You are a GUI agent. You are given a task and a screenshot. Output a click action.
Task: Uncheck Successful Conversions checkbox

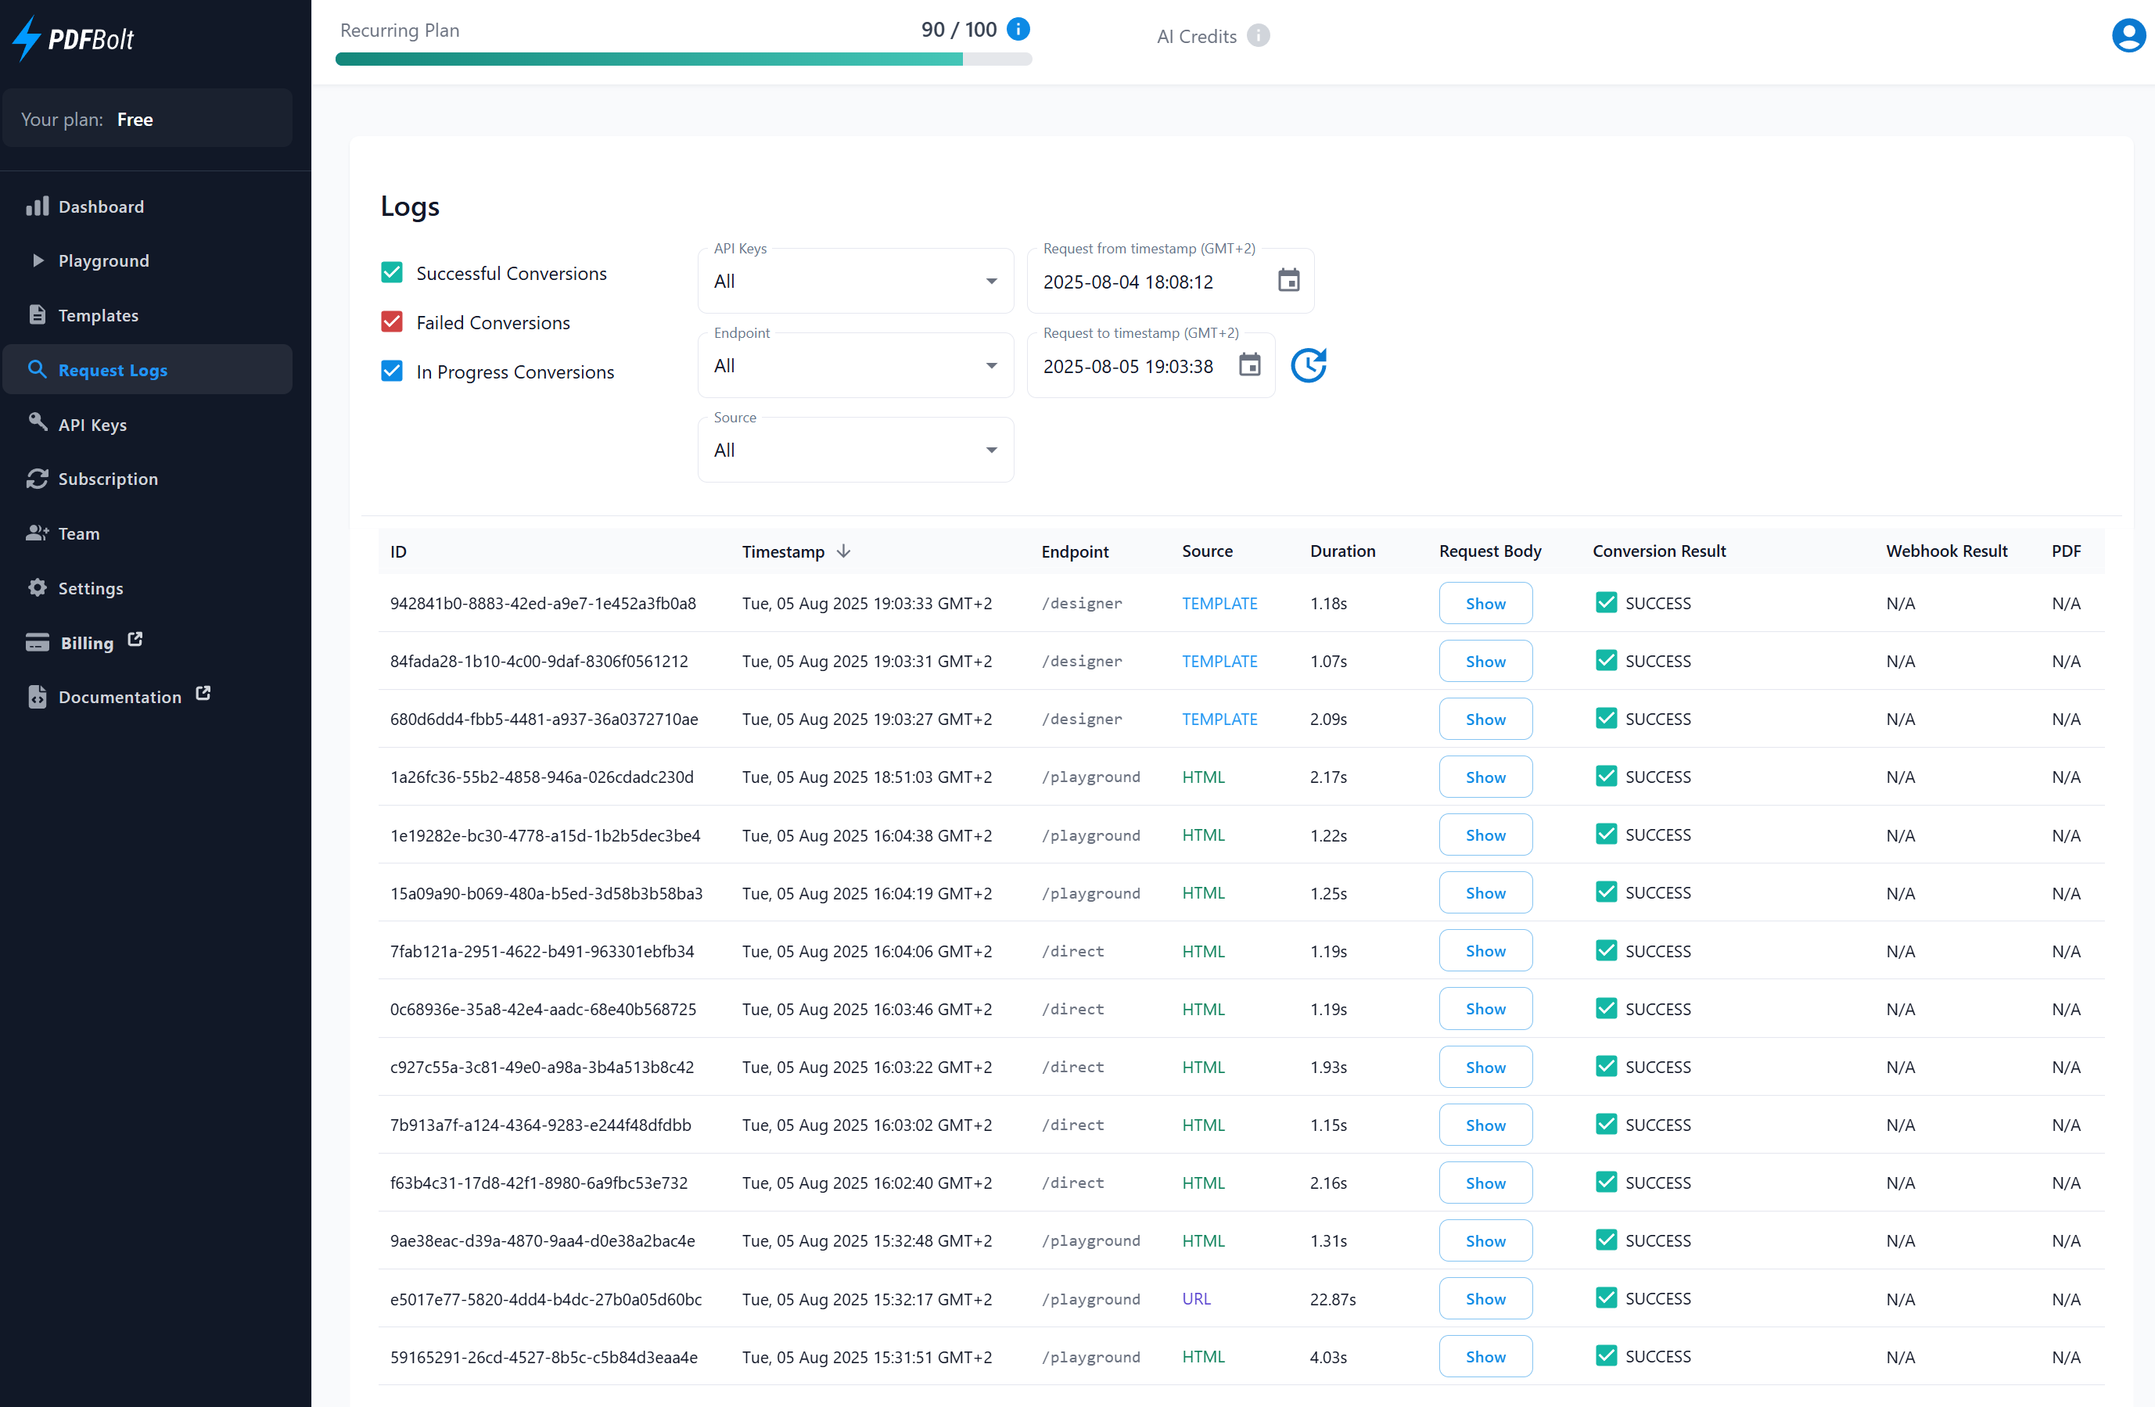point(392,272)
